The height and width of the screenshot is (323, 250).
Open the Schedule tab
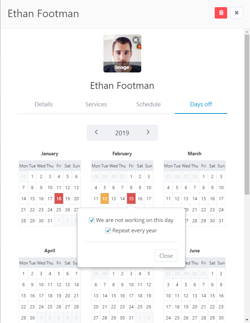148,104
